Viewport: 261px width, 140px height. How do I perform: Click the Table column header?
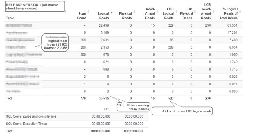pyautogui.click(x=10, y=18)
